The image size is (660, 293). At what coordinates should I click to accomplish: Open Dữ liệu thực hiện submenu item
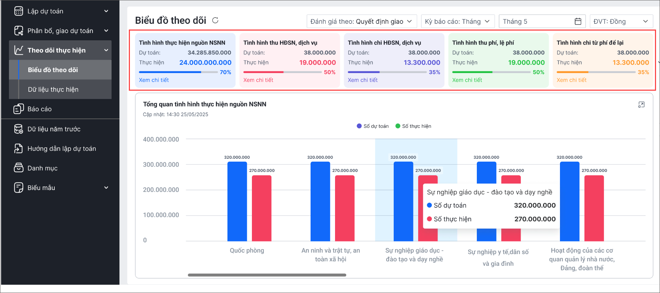point(53,90)
